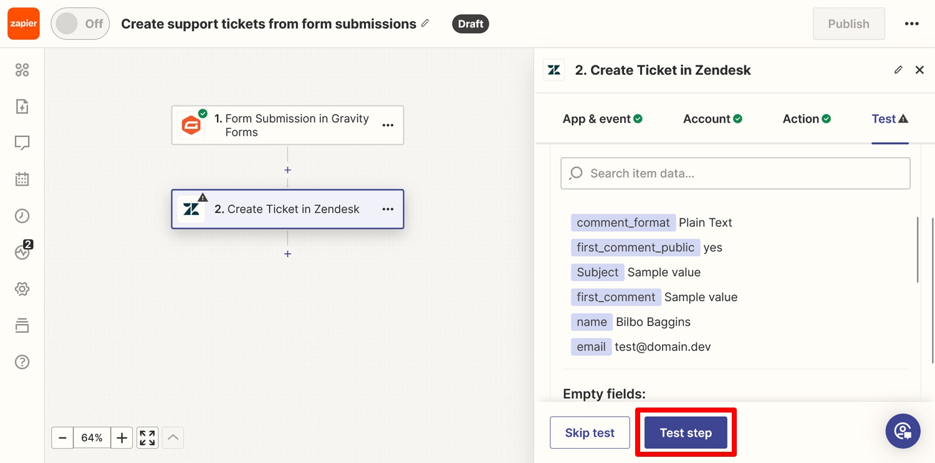
Task: Click the 64% zoom level display
Action: pos(92,438)
